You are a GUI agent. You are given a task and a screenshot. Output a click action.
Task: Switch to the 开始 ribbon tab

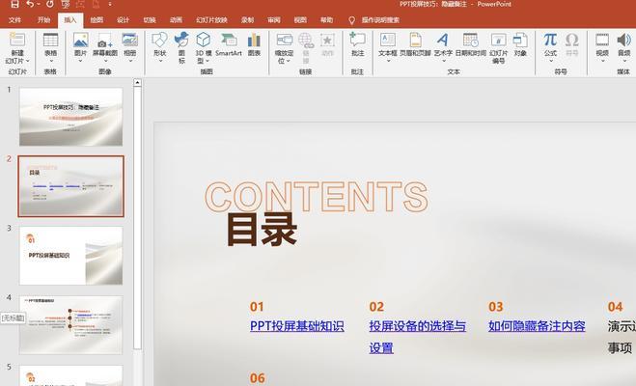43,20
